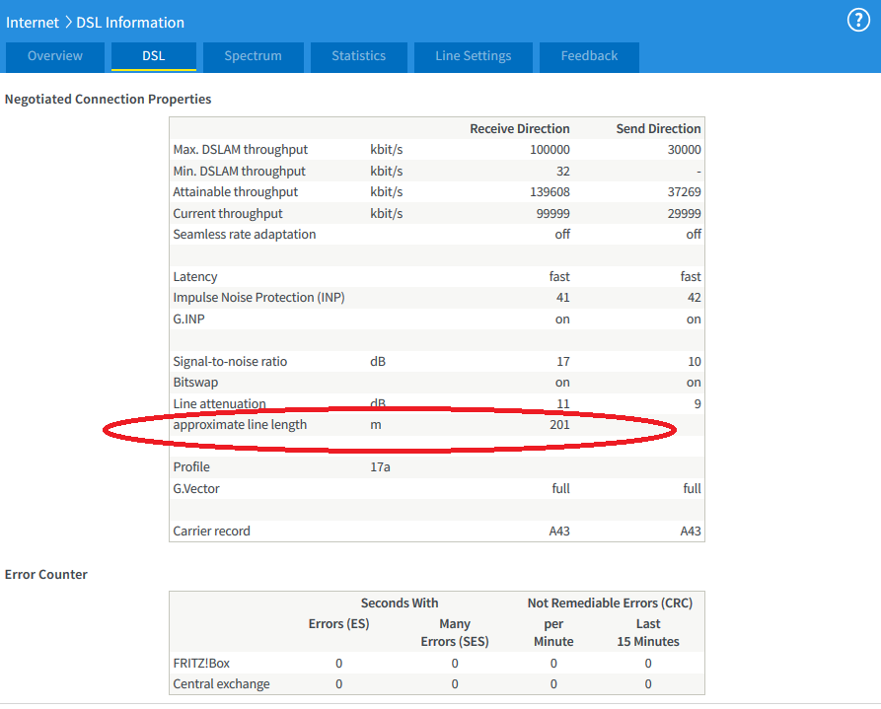Click the Receive Direction column header

coord(519,128)
